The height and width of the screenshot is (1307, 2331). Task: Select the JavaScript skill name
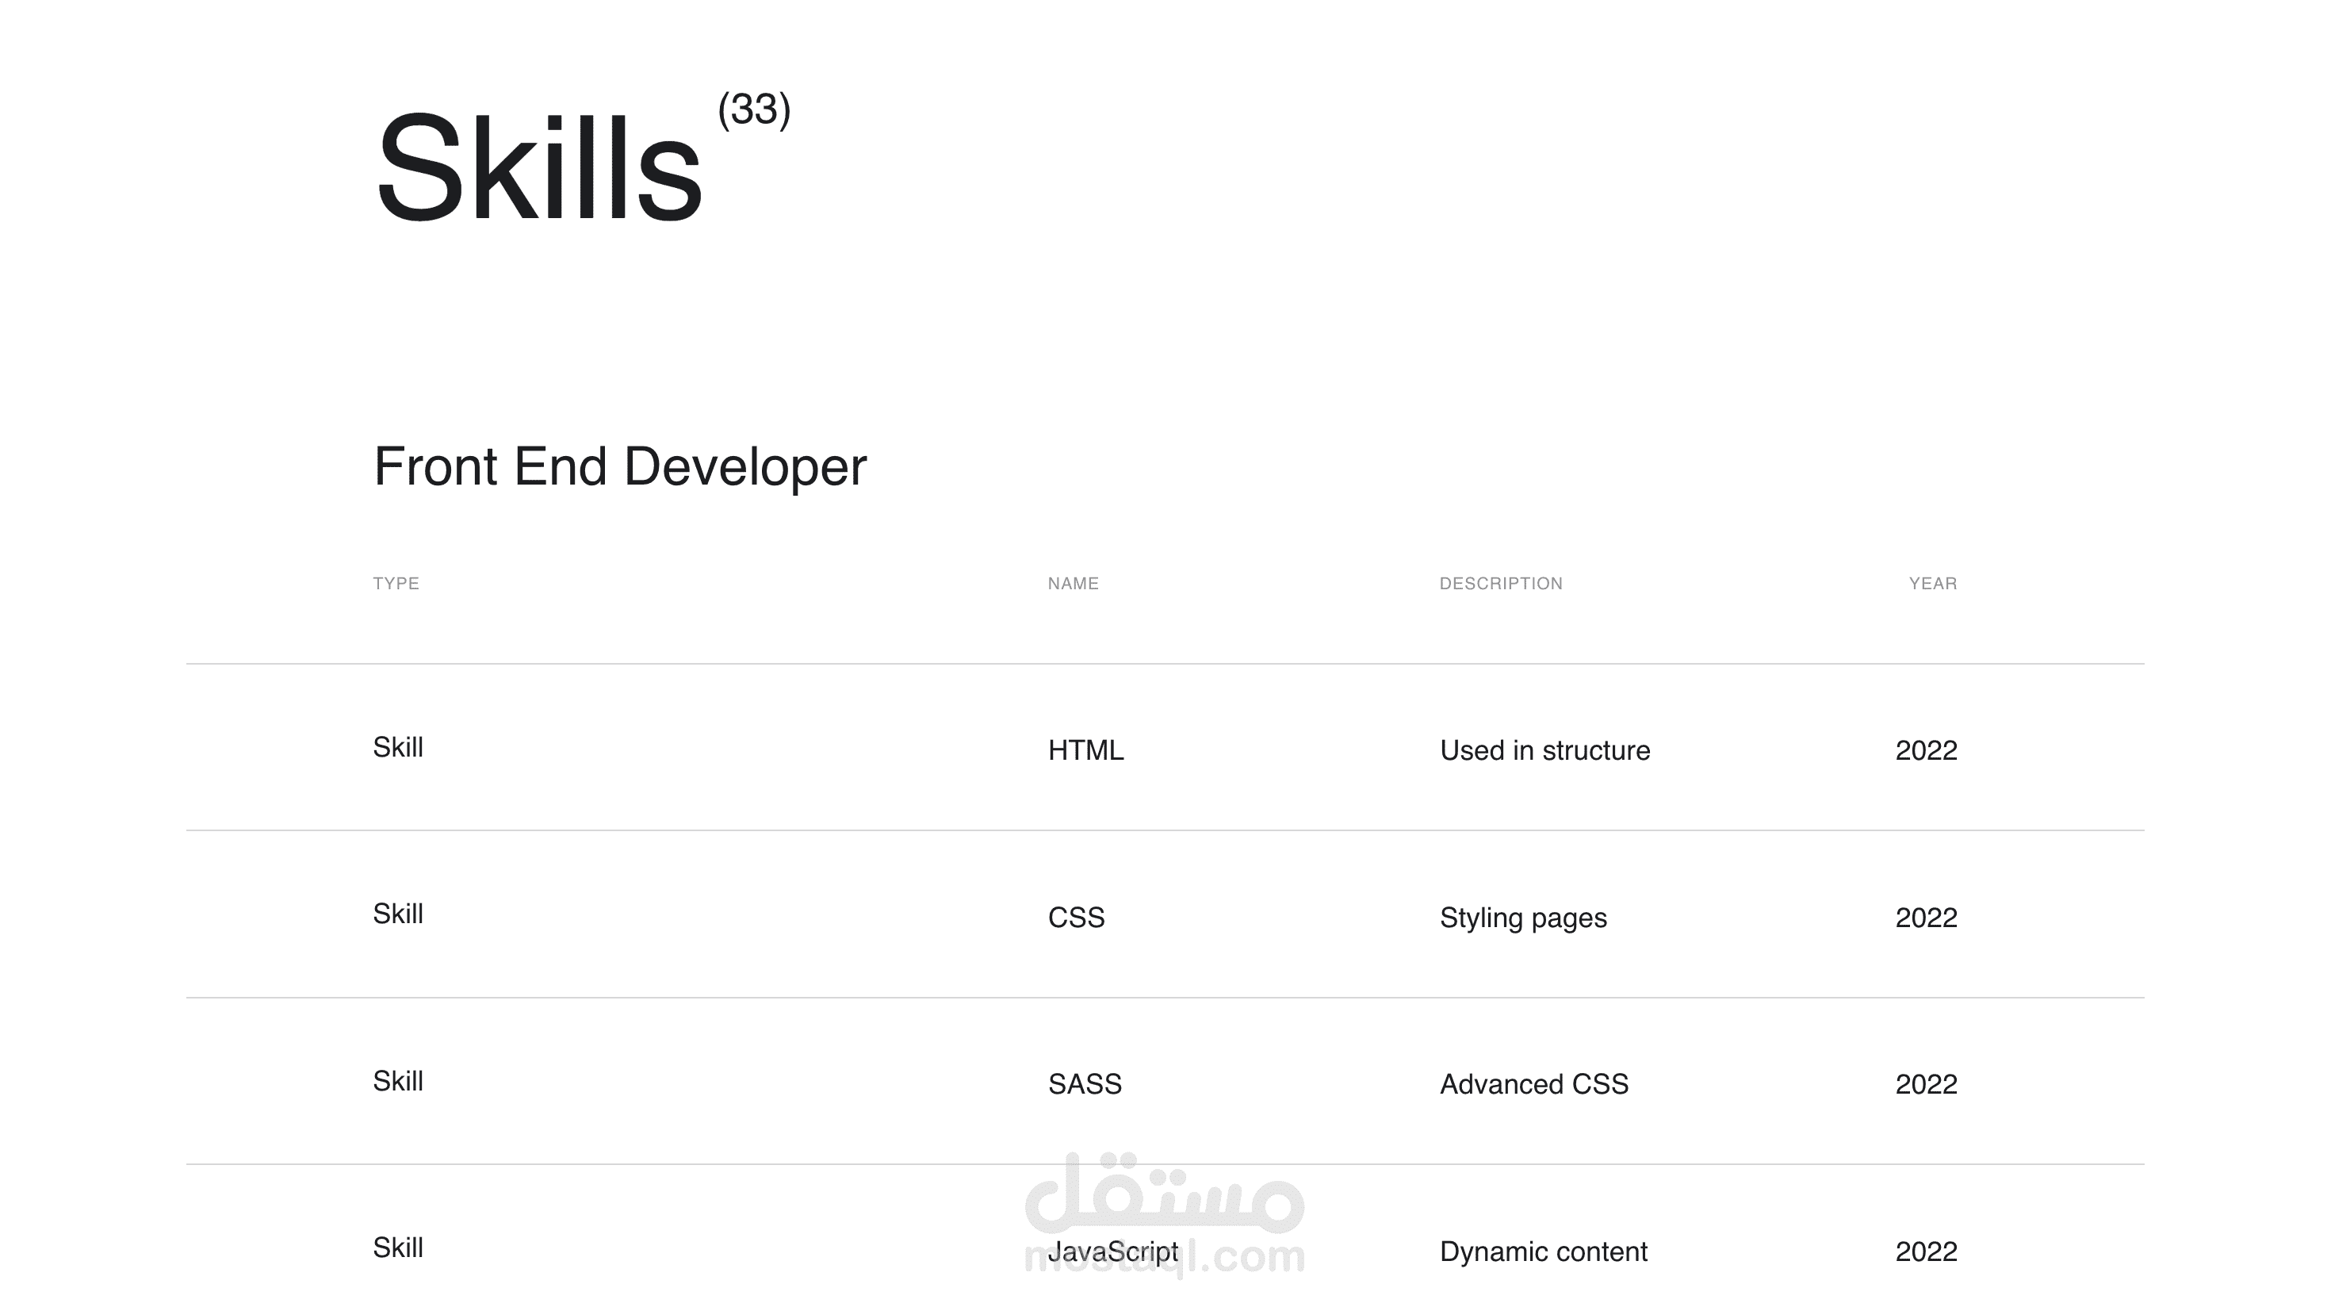point(1113,1251)
